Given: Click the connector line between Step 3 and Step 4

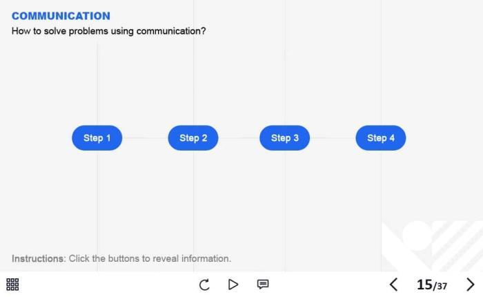Looking at the screenshot, I should pyautogui.click(x=333, y=138).
